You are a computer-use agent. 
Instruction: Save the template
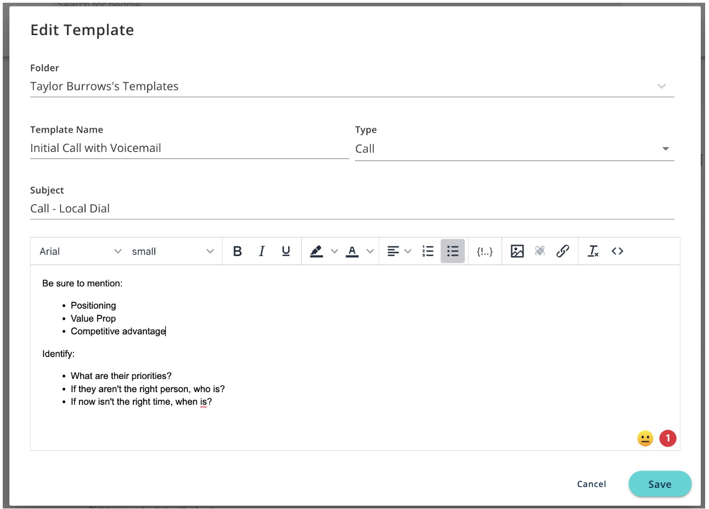point(660,484)
